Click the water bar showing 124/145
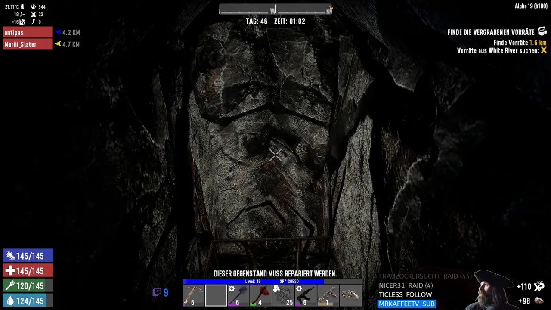 pyautogui.click(x=28, y=301)
